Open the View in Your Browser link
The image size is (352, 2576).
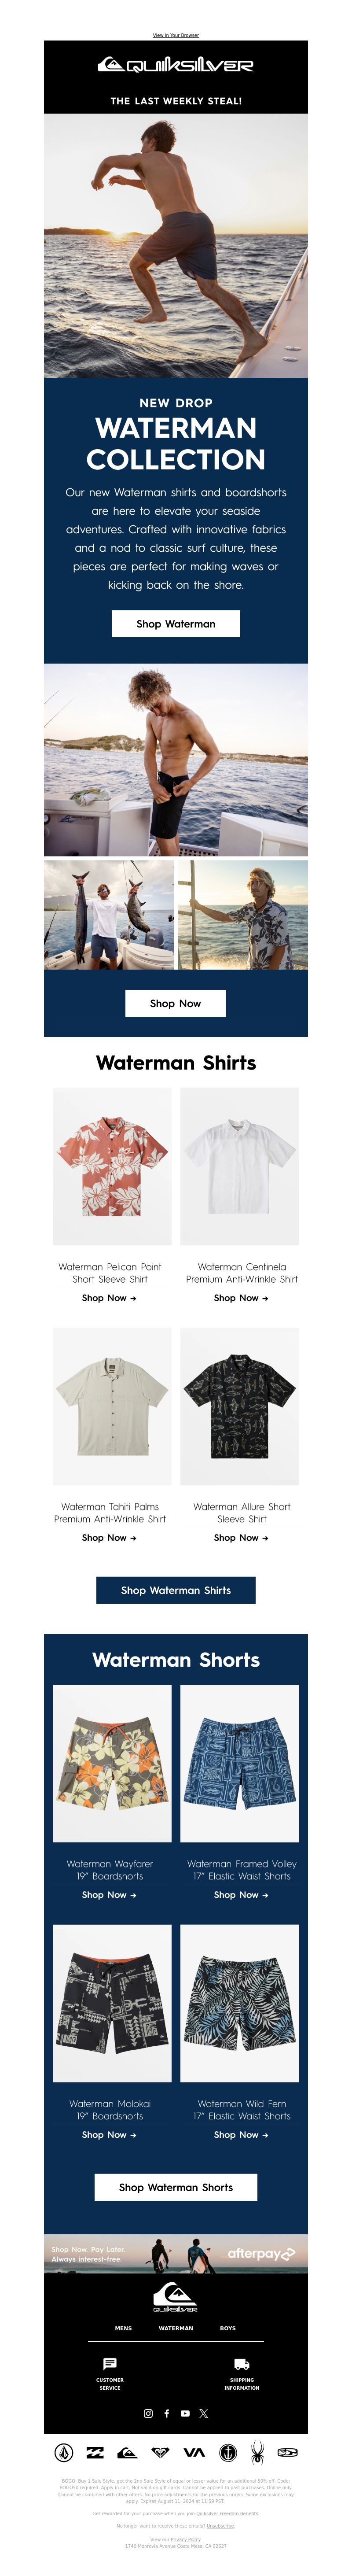point(176,35)
